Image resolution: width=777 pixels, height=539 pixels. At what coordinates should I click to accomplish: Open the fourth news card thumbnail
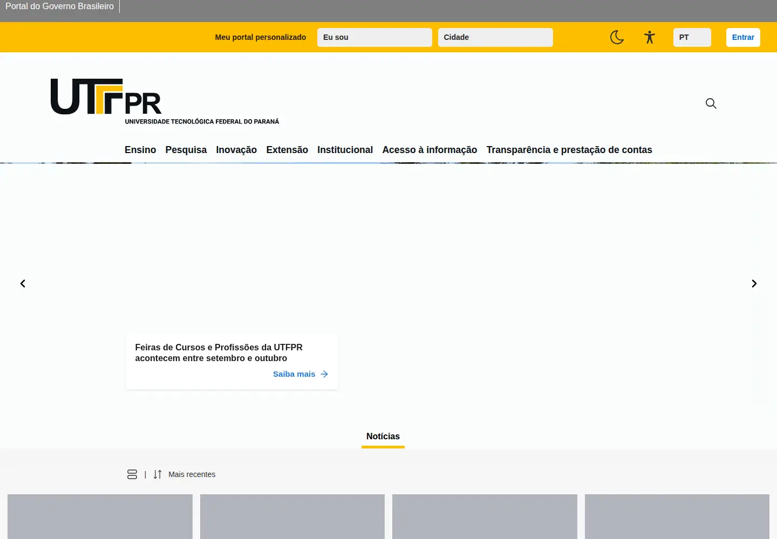tap(677, 516)
